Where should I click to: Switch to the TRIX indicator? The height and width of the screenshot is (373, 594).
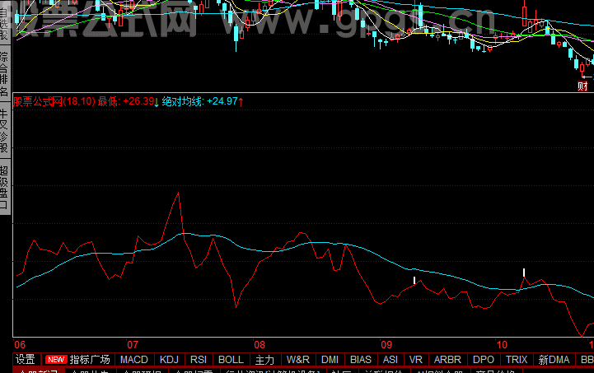[x=517, y=359]
